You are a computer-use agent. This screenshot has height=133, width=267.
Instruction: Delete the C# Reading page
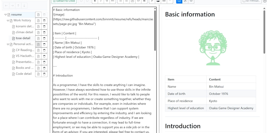44,50
